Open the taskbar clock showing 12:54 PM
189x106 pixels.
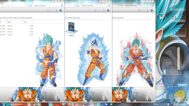click(182, 104)
